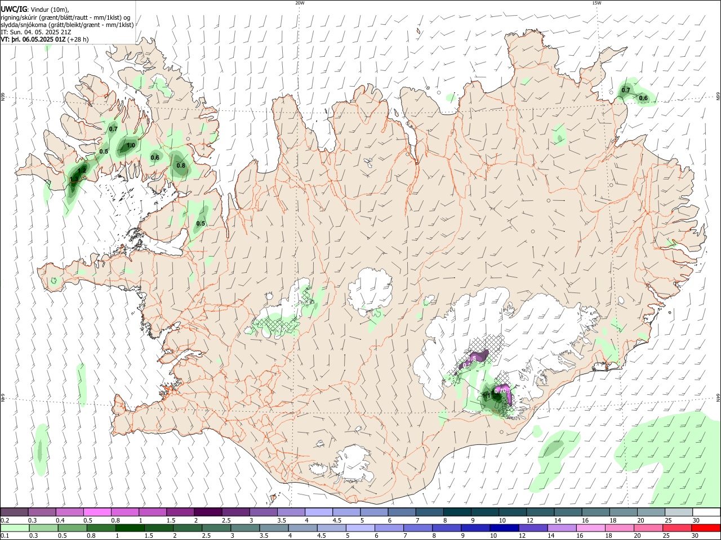Screen dimensions: 721x540
Task: Select the dark teal swatch labeled 8 in the top legend
Action: 457,512
